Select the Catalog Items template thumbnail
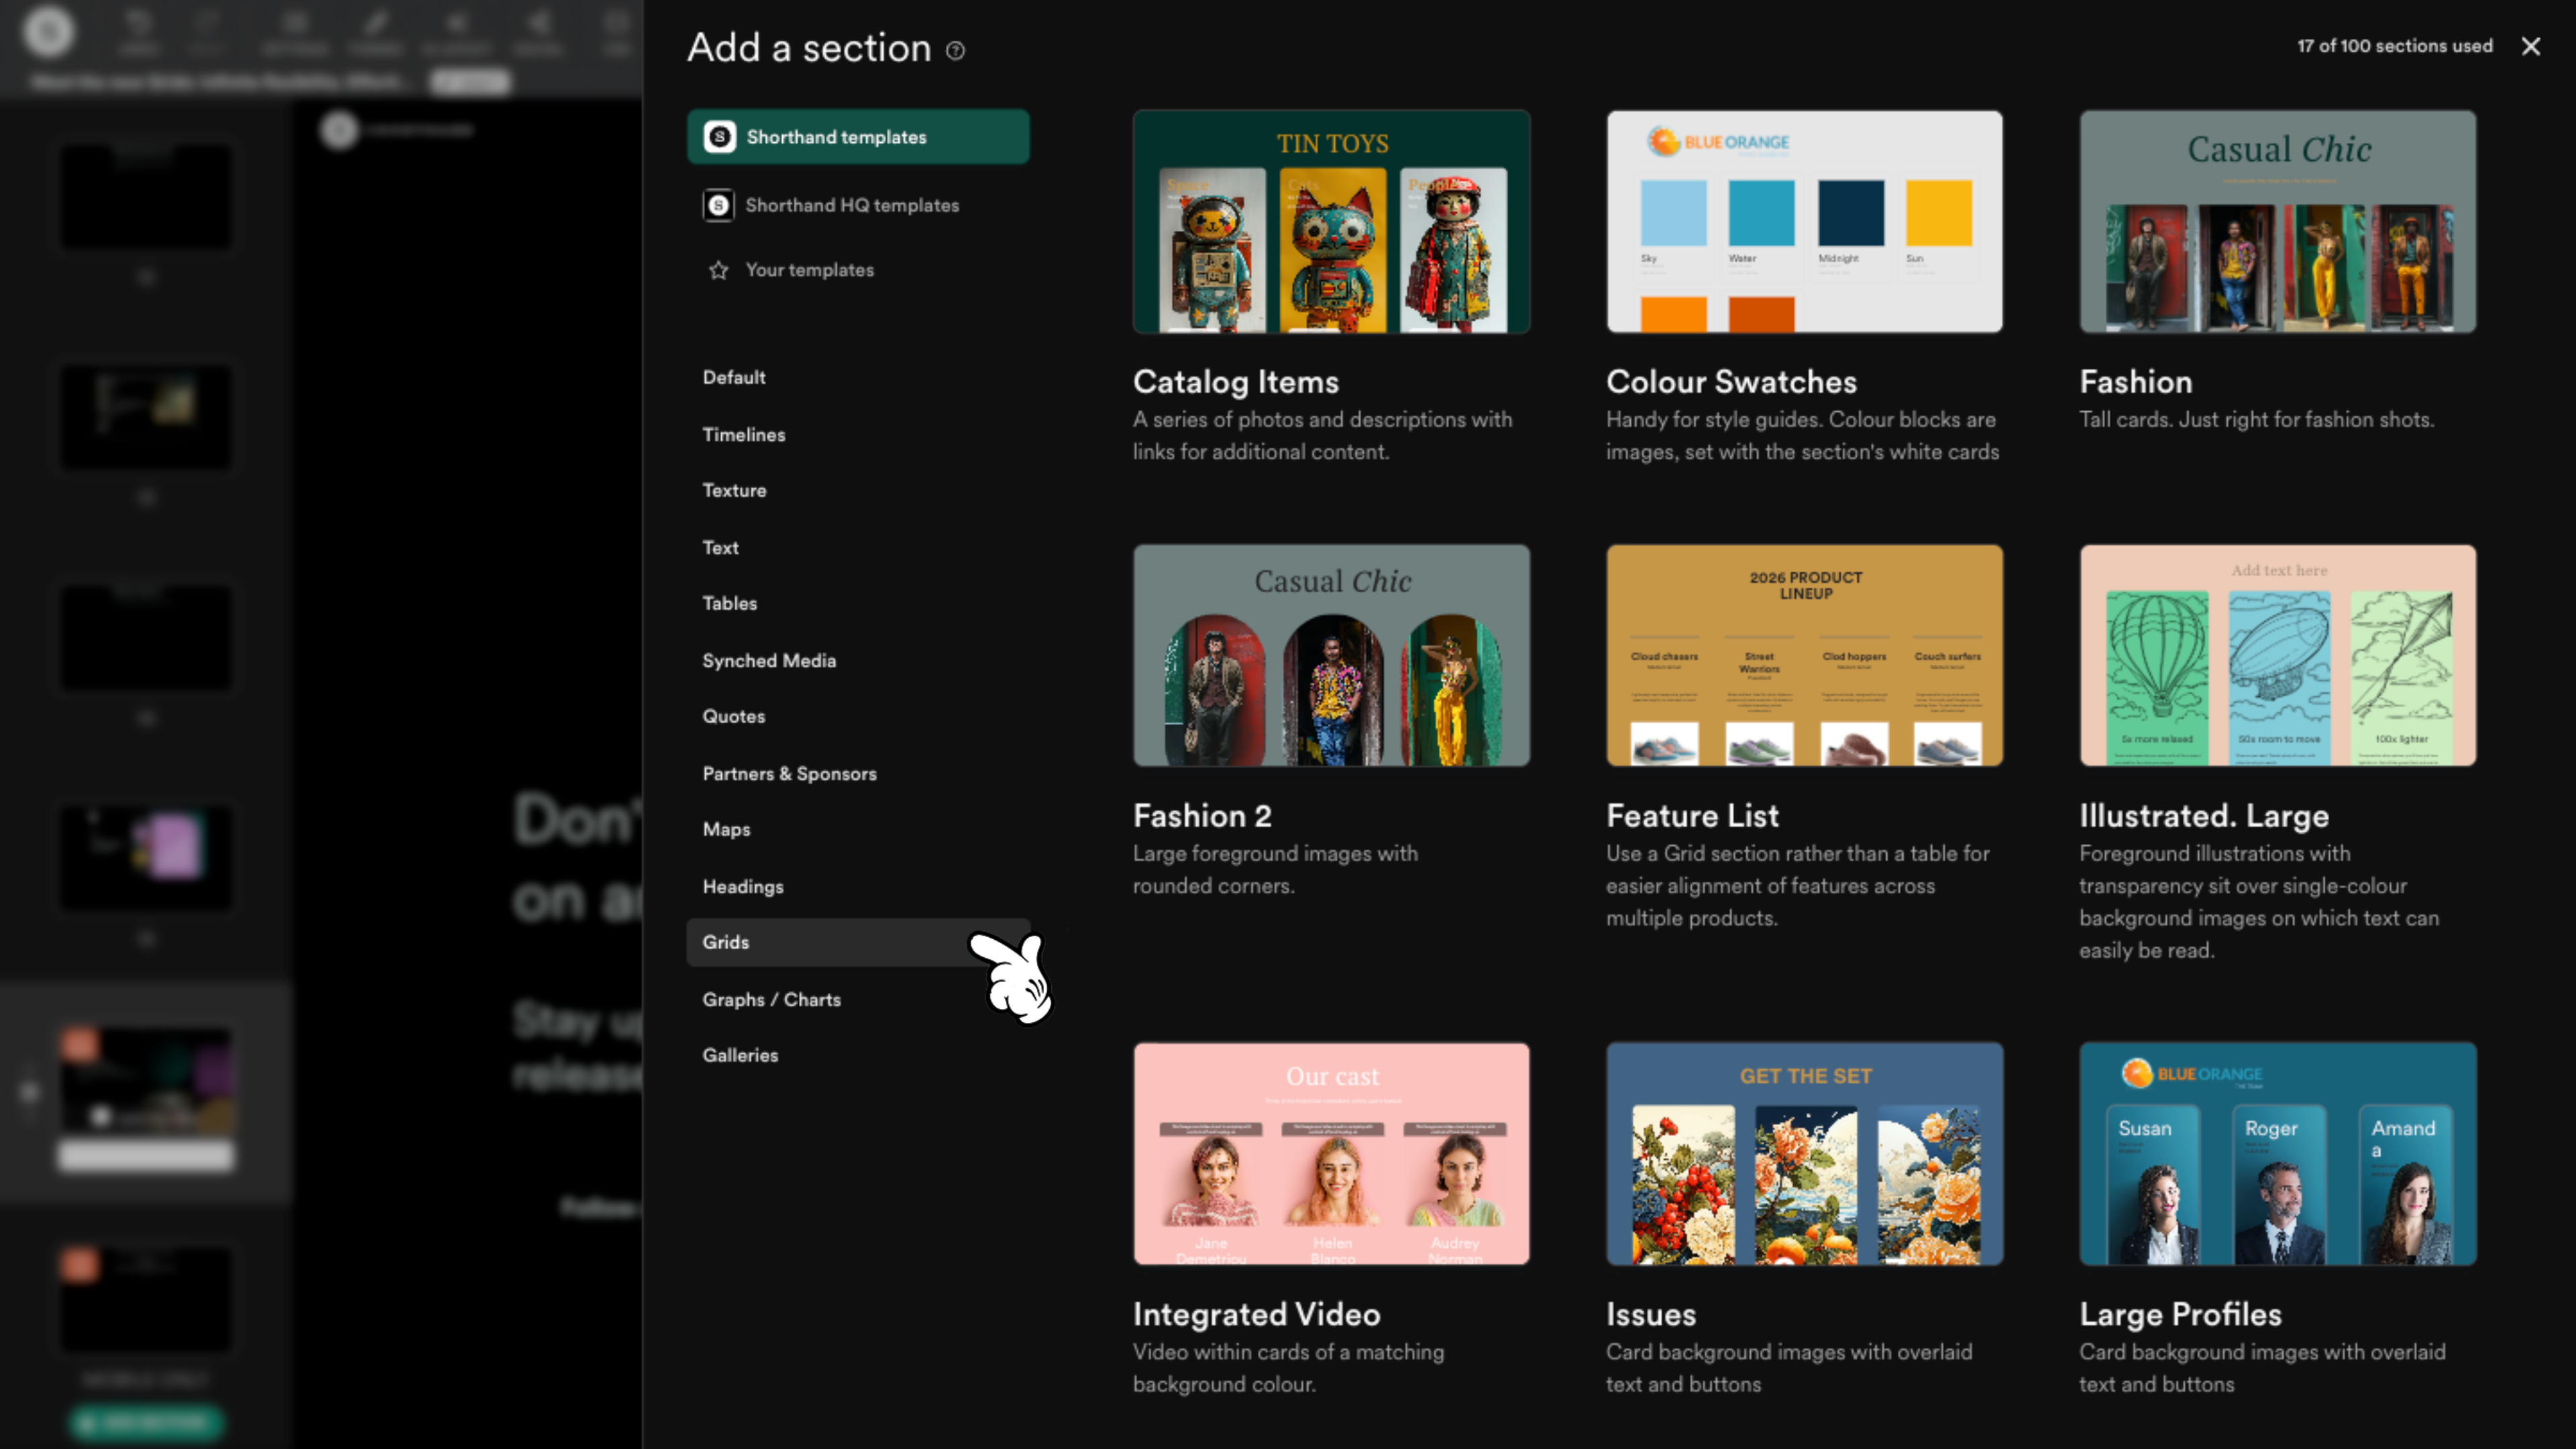The width and height of the screenshot is (2576, 1449). (x=1331, y=222)
